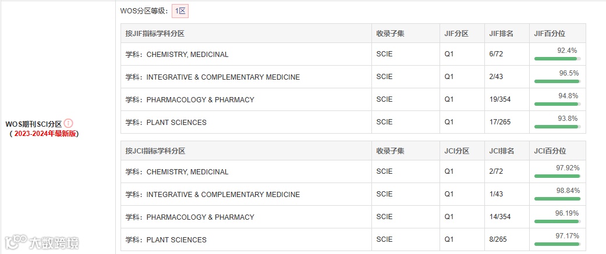Click the JCI百分位 column header
Viewport: 606px width, 254px height.
tap(550, 151)
